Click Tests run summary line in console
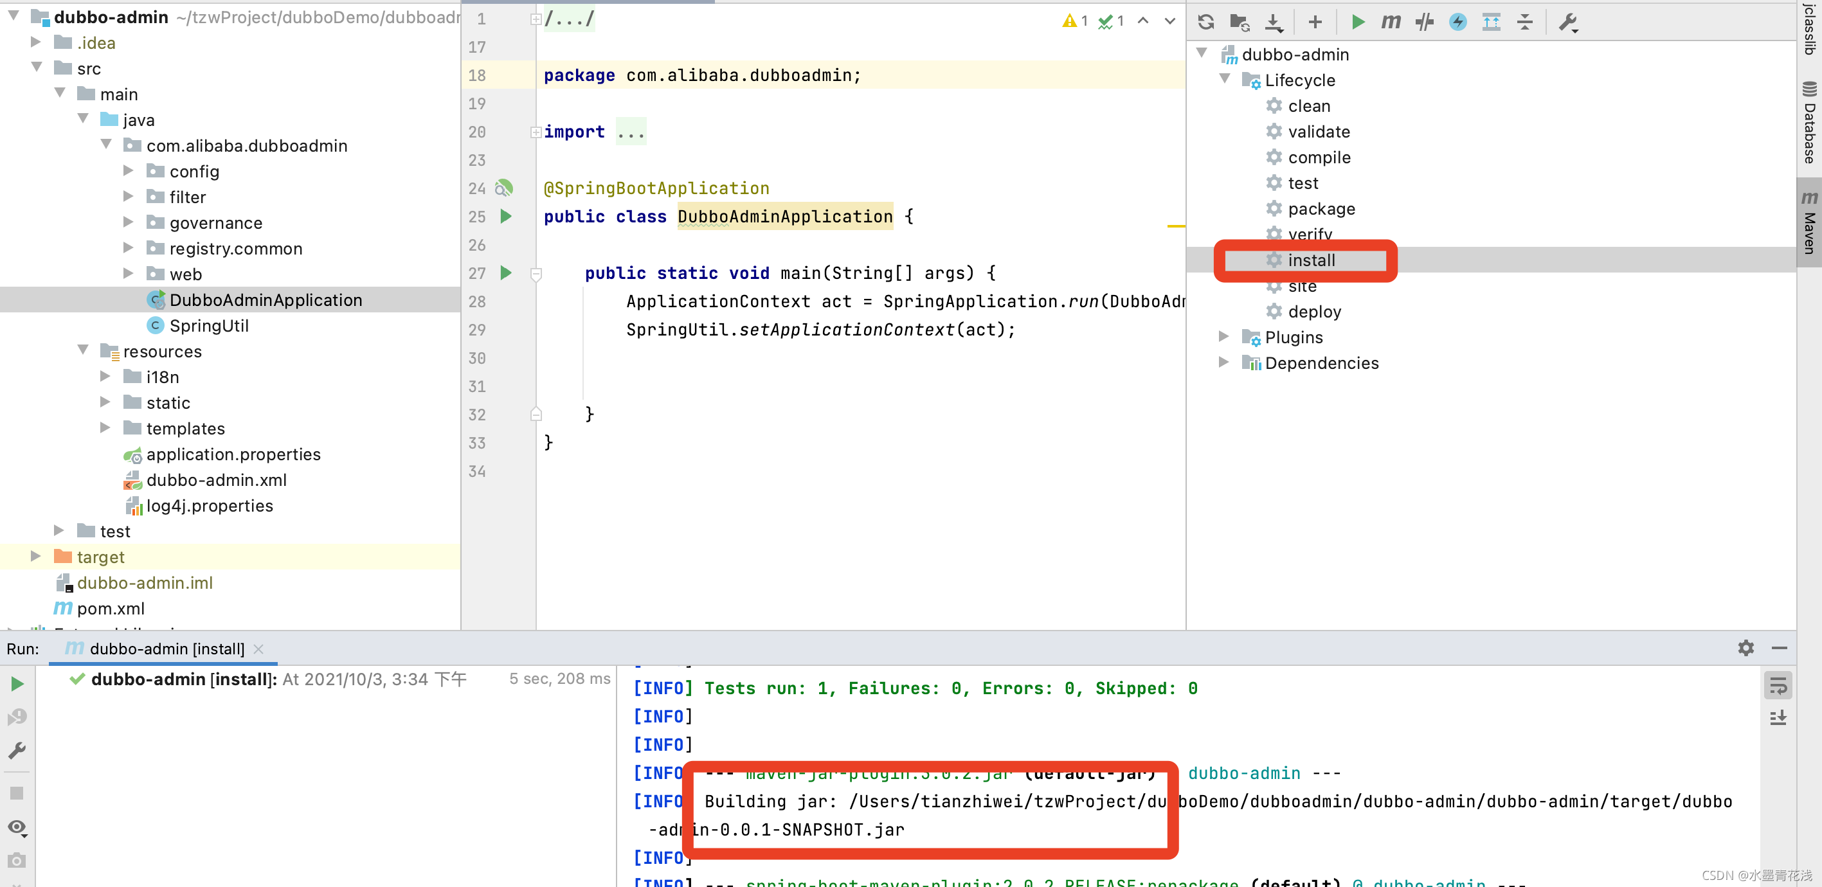 [x=951, y=688]
